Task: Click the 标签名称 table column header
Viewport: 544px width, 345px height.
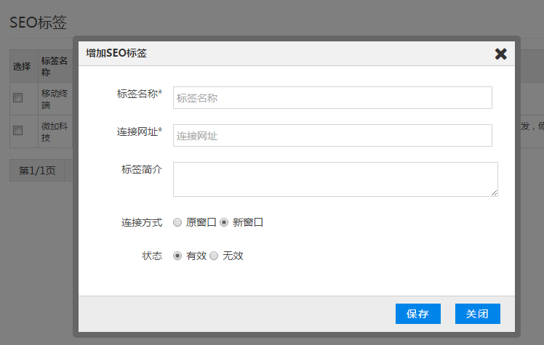Action: tap(55, 67)
